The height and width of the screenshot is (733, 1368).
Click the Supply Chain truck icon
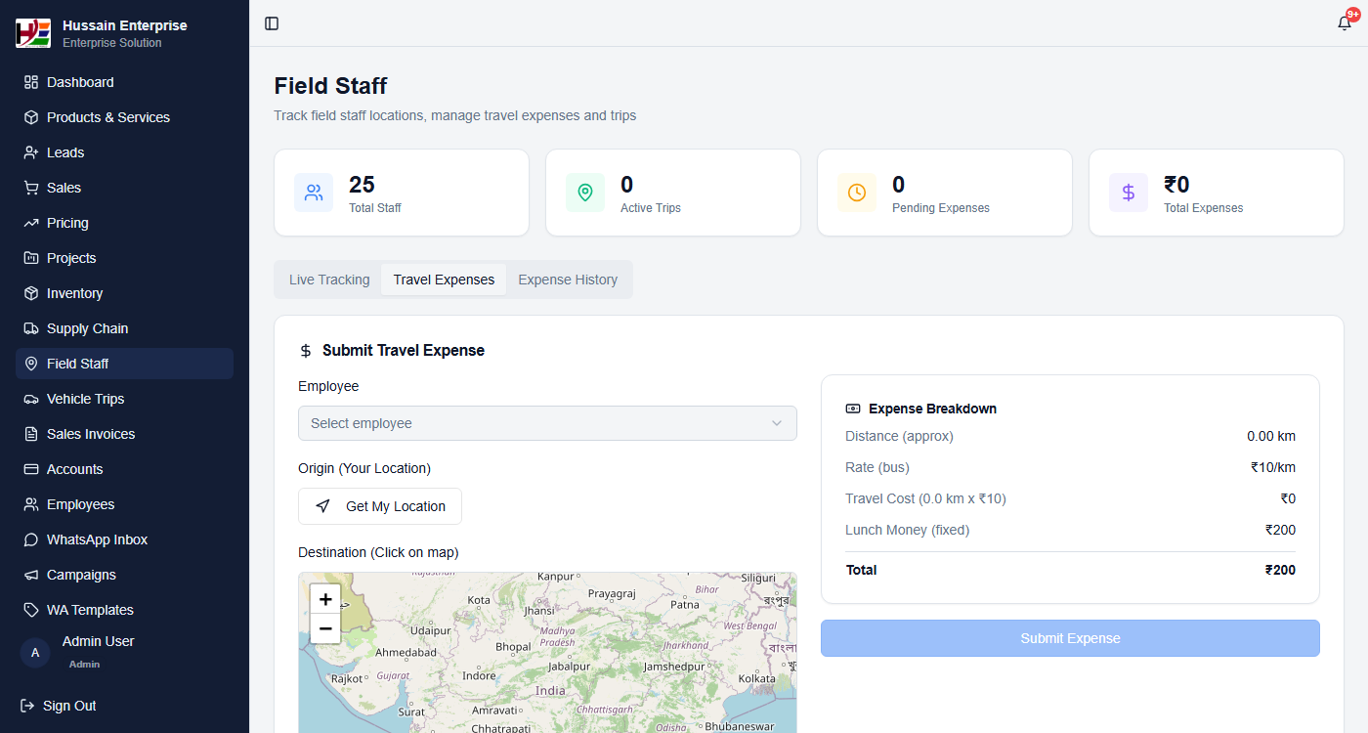point(31,328)
